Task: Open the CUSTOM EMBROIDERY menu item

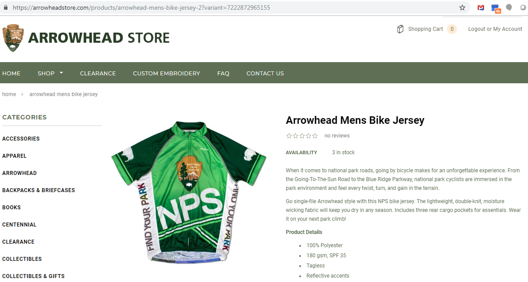Action: pyautogui.click(x=166, y=73)
